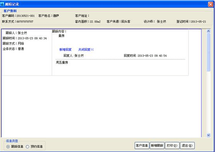
Task: Click reply time 2013-05-23 09:40:54
Action: (152, 56)
